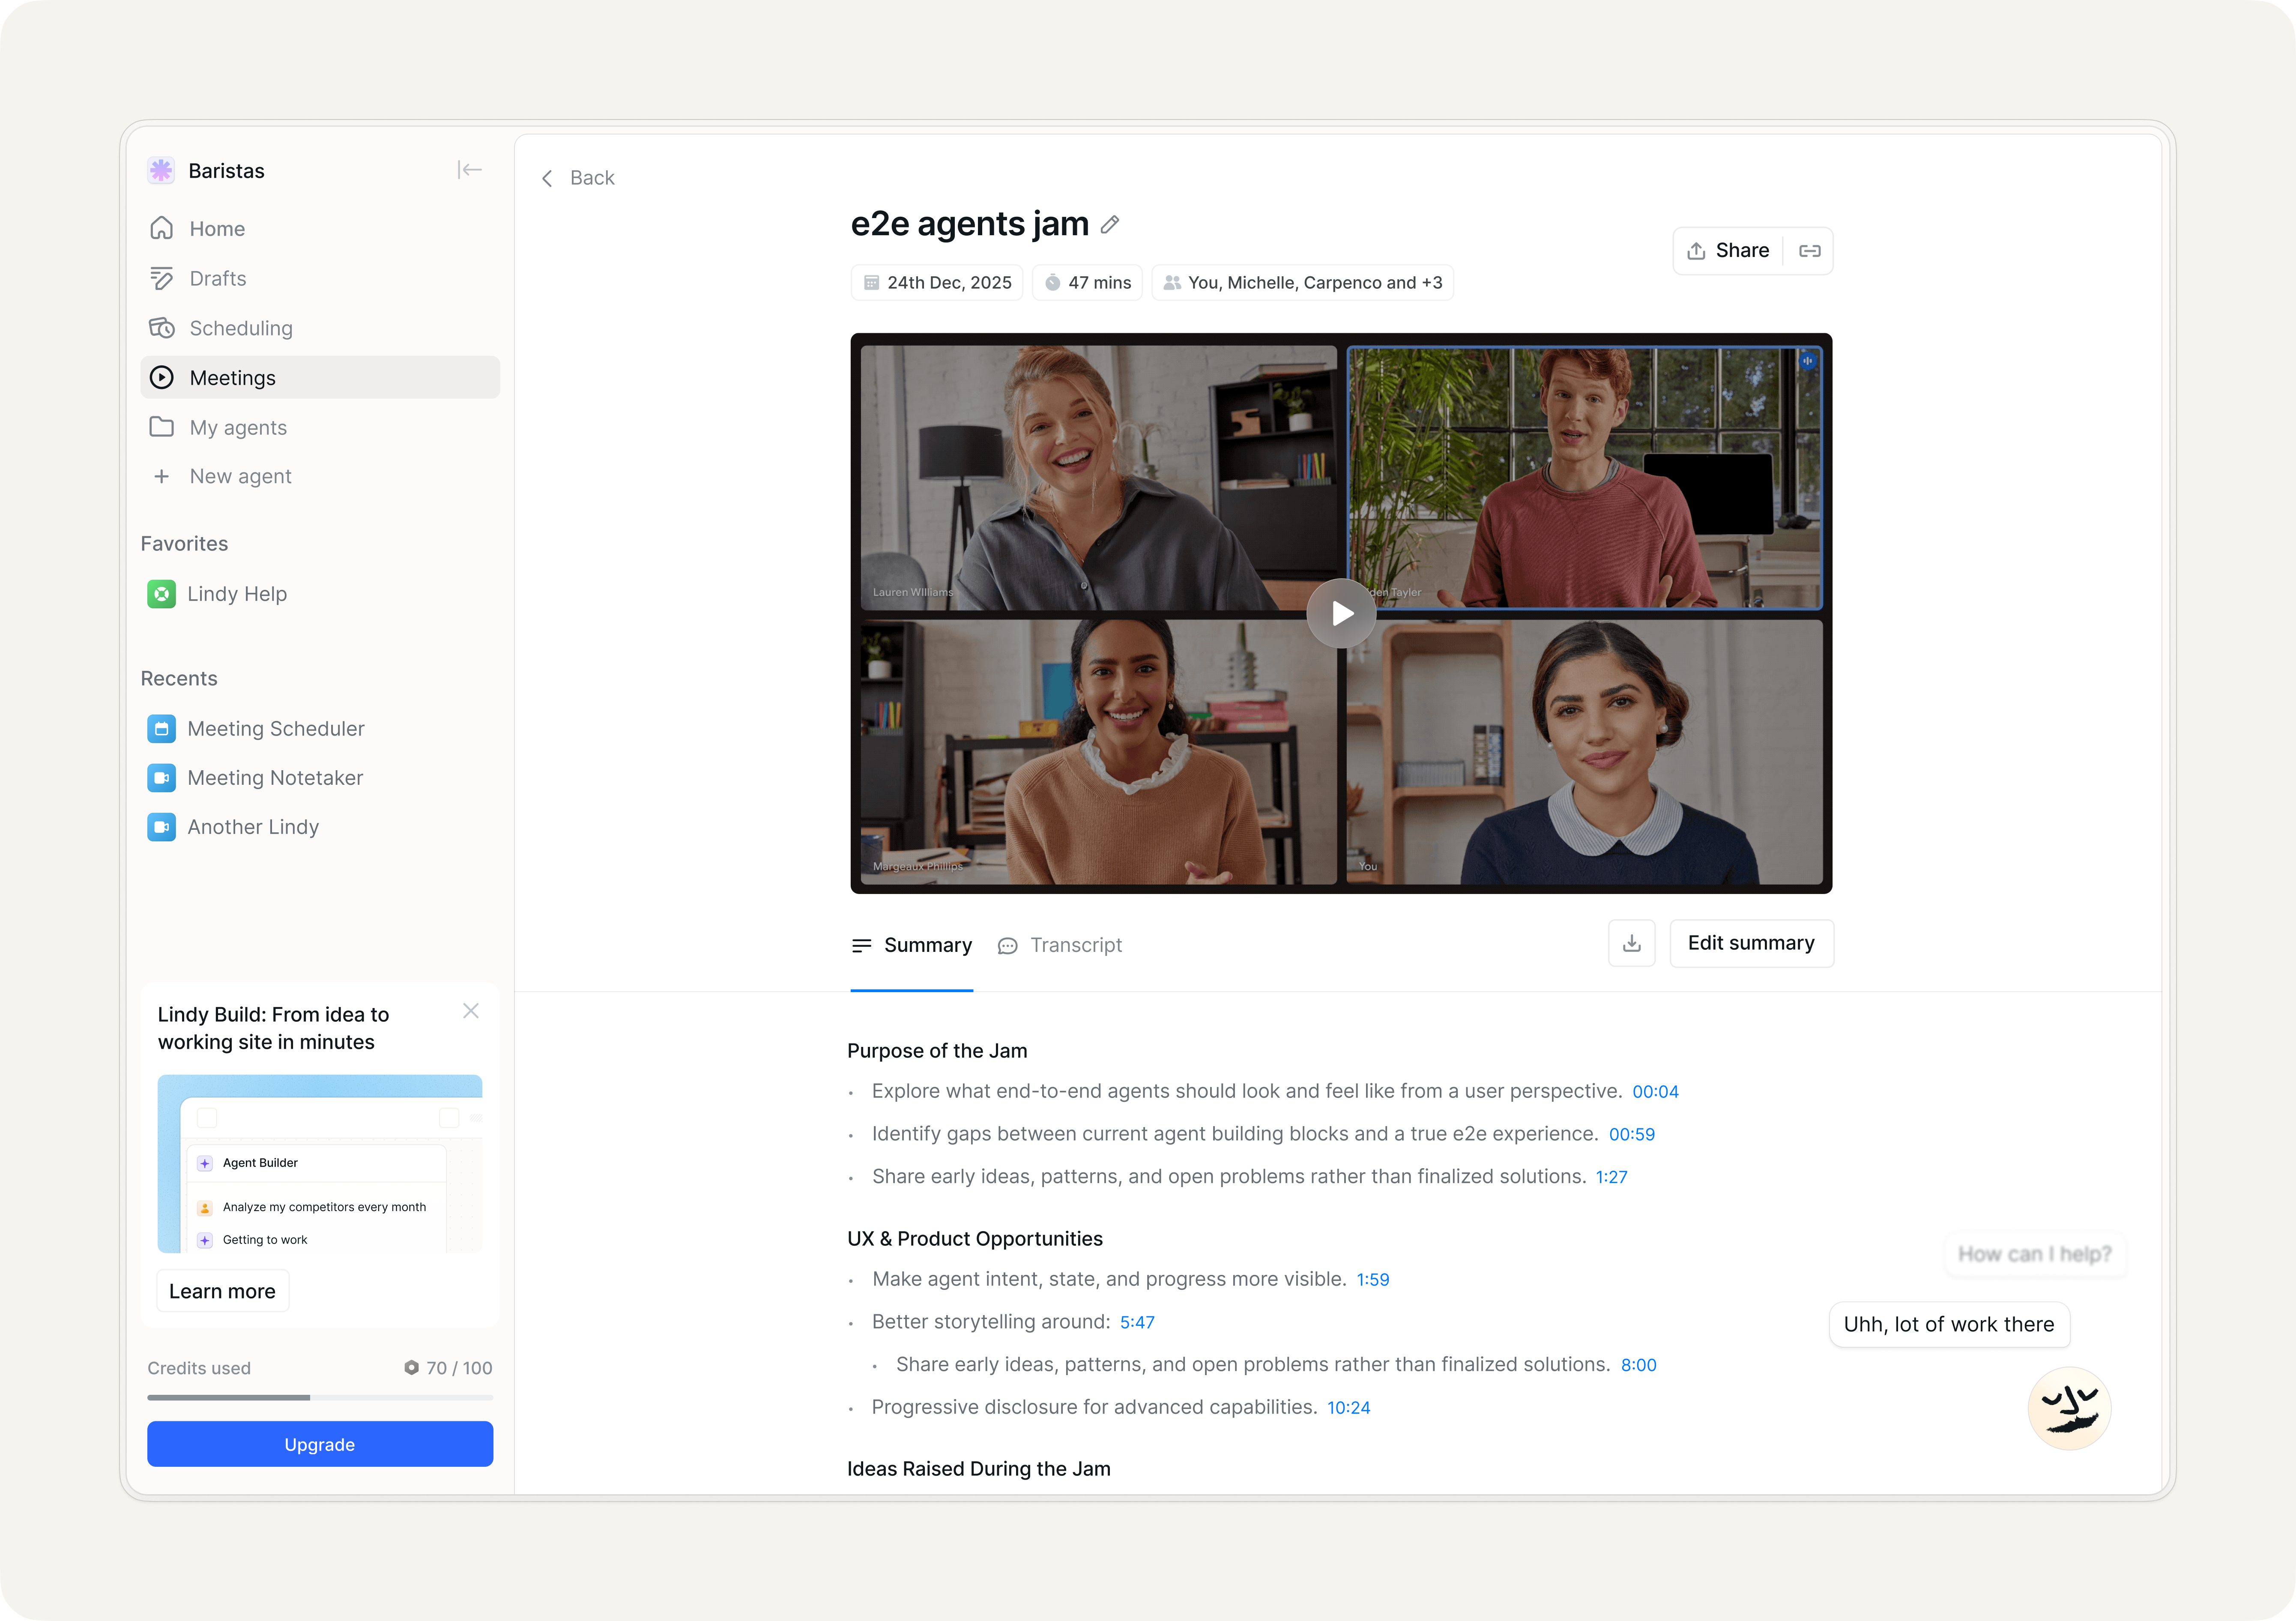This screenshot has height=1621, width=2296.
Task: Switch to the Transcript tab
Action: (1060, 945)
